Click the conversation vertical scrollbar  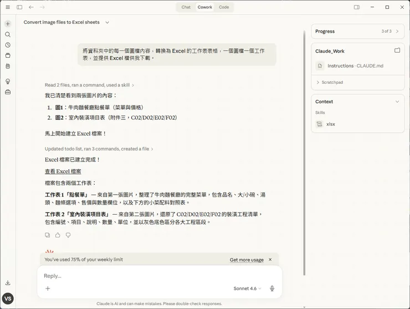tap(304, 153)
